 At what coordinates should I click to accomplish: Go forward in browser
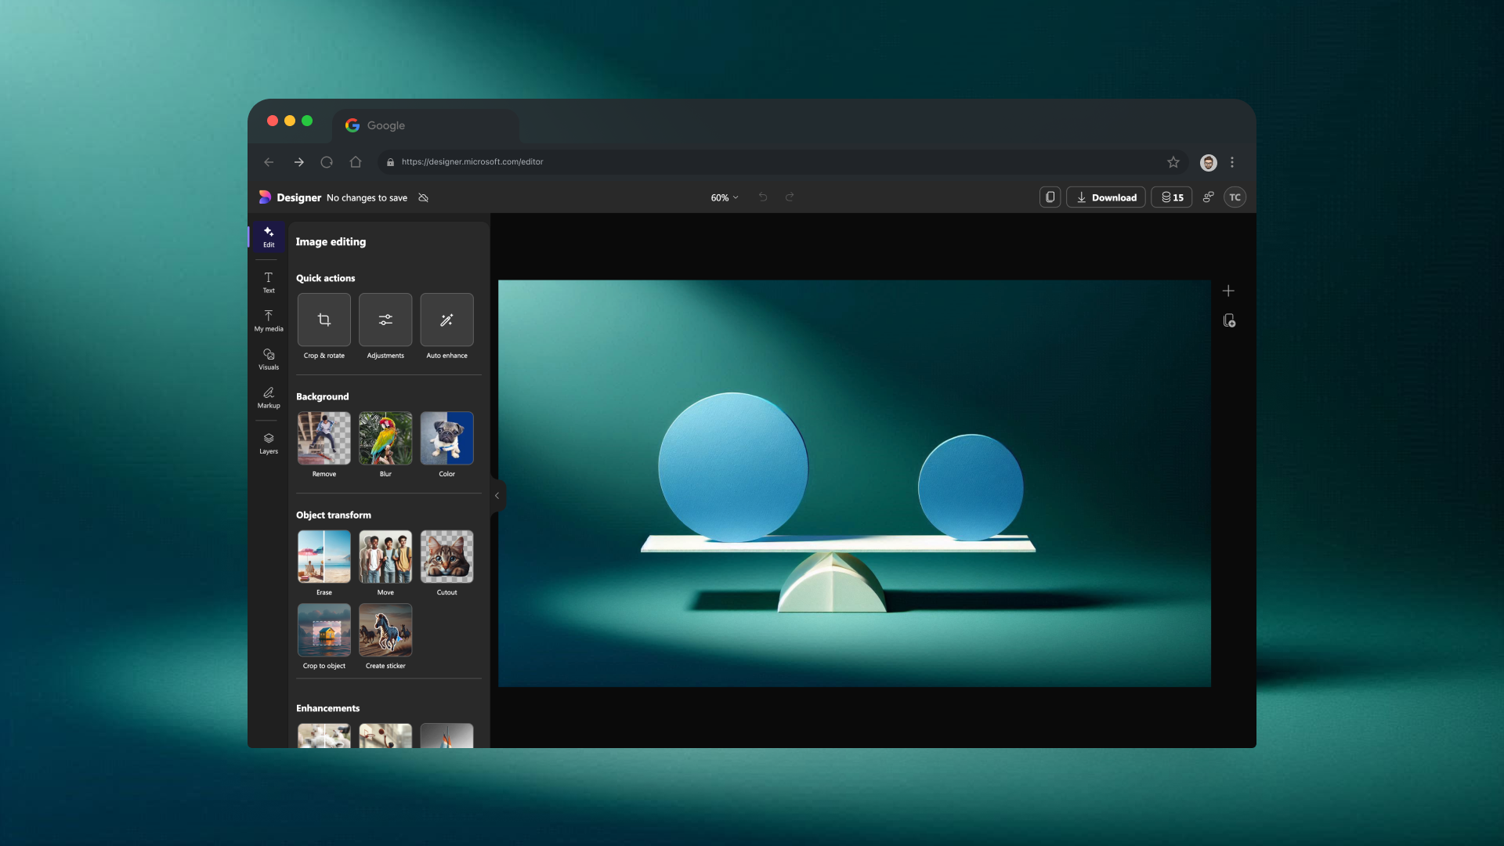[298, 162]
